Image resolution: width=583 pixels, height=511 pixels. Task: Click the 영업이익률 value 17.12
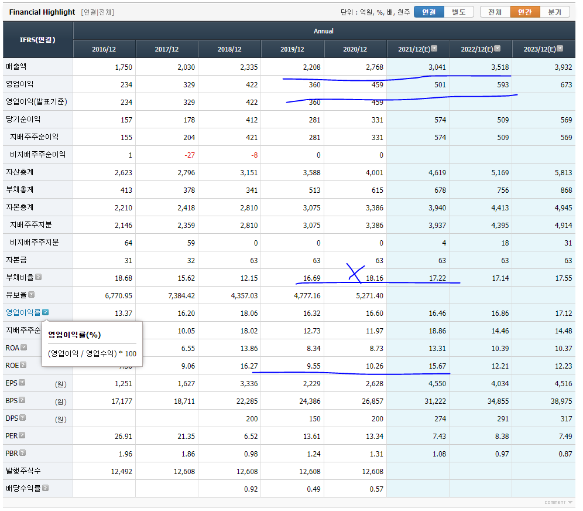click(x=564, y=314)
